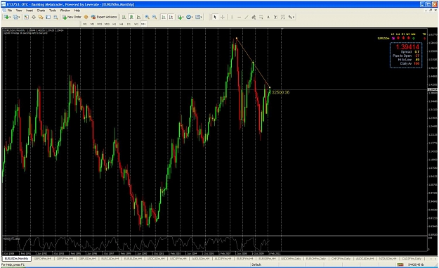
Task: Click the 1.39414 price readout panel
Action: tap(406, 56)
